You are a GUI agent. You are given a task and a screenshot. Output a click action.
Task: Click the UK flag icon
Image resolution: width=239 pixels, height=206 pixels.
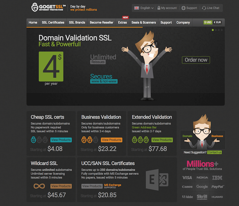[x=137, y=8]
